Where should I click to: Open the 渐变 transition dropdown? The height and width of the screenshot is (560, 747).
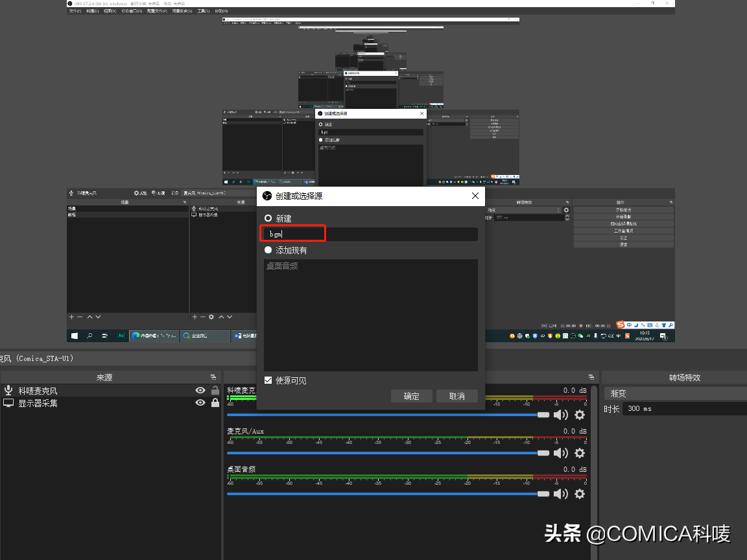click(x=674, y=393)
